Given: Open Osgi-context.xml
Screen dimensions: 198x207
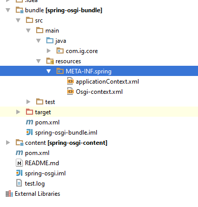Looking at the screenshot, I should coord(99,92).
